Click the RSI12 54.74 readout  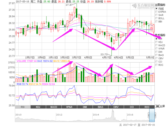point(35,84)
